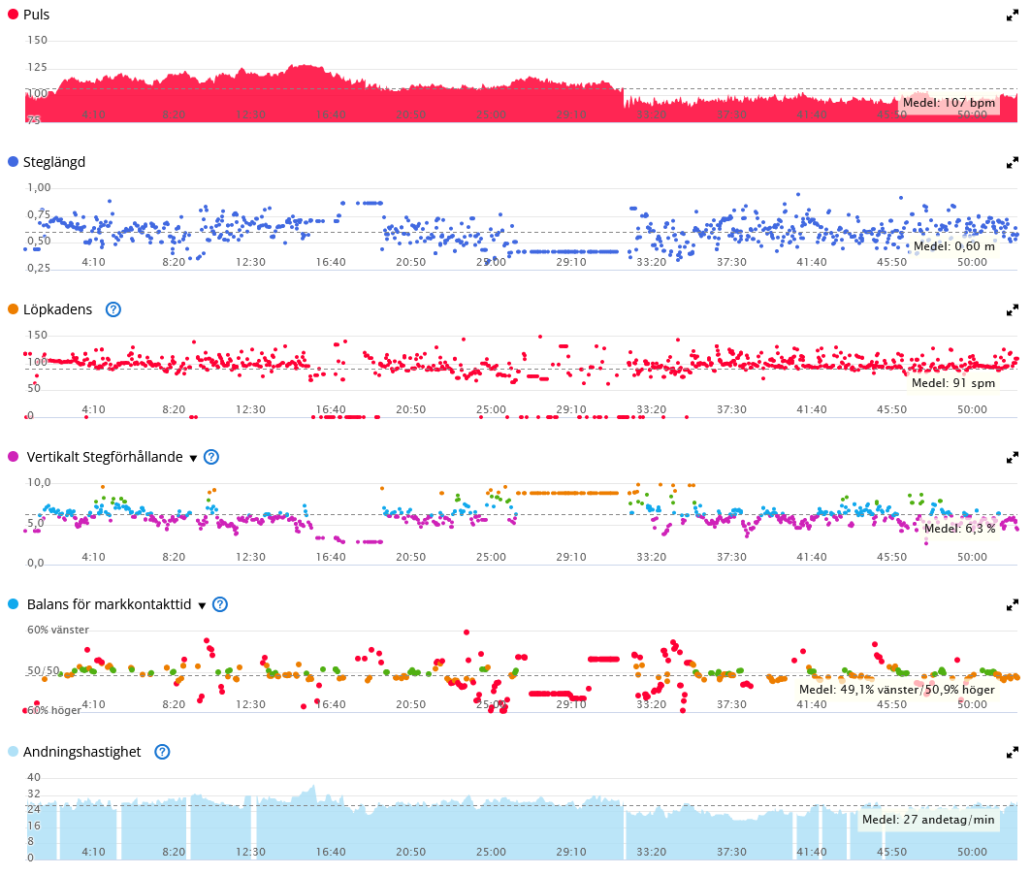The height and width of the screenshot is (875, 1031).
Task: Click the Steglängd chart title
Action: coord(54,162)
